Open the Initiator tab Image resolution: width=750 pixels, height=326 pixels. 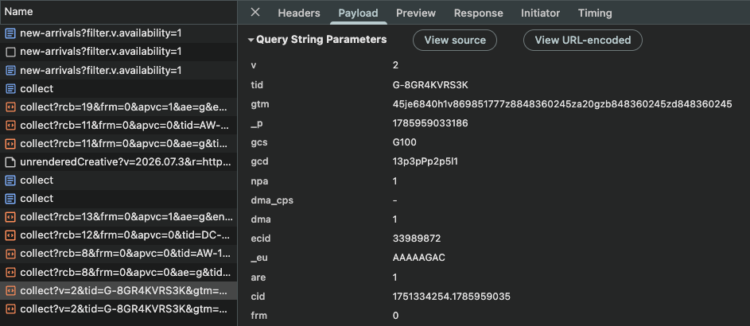pos(541,13)
